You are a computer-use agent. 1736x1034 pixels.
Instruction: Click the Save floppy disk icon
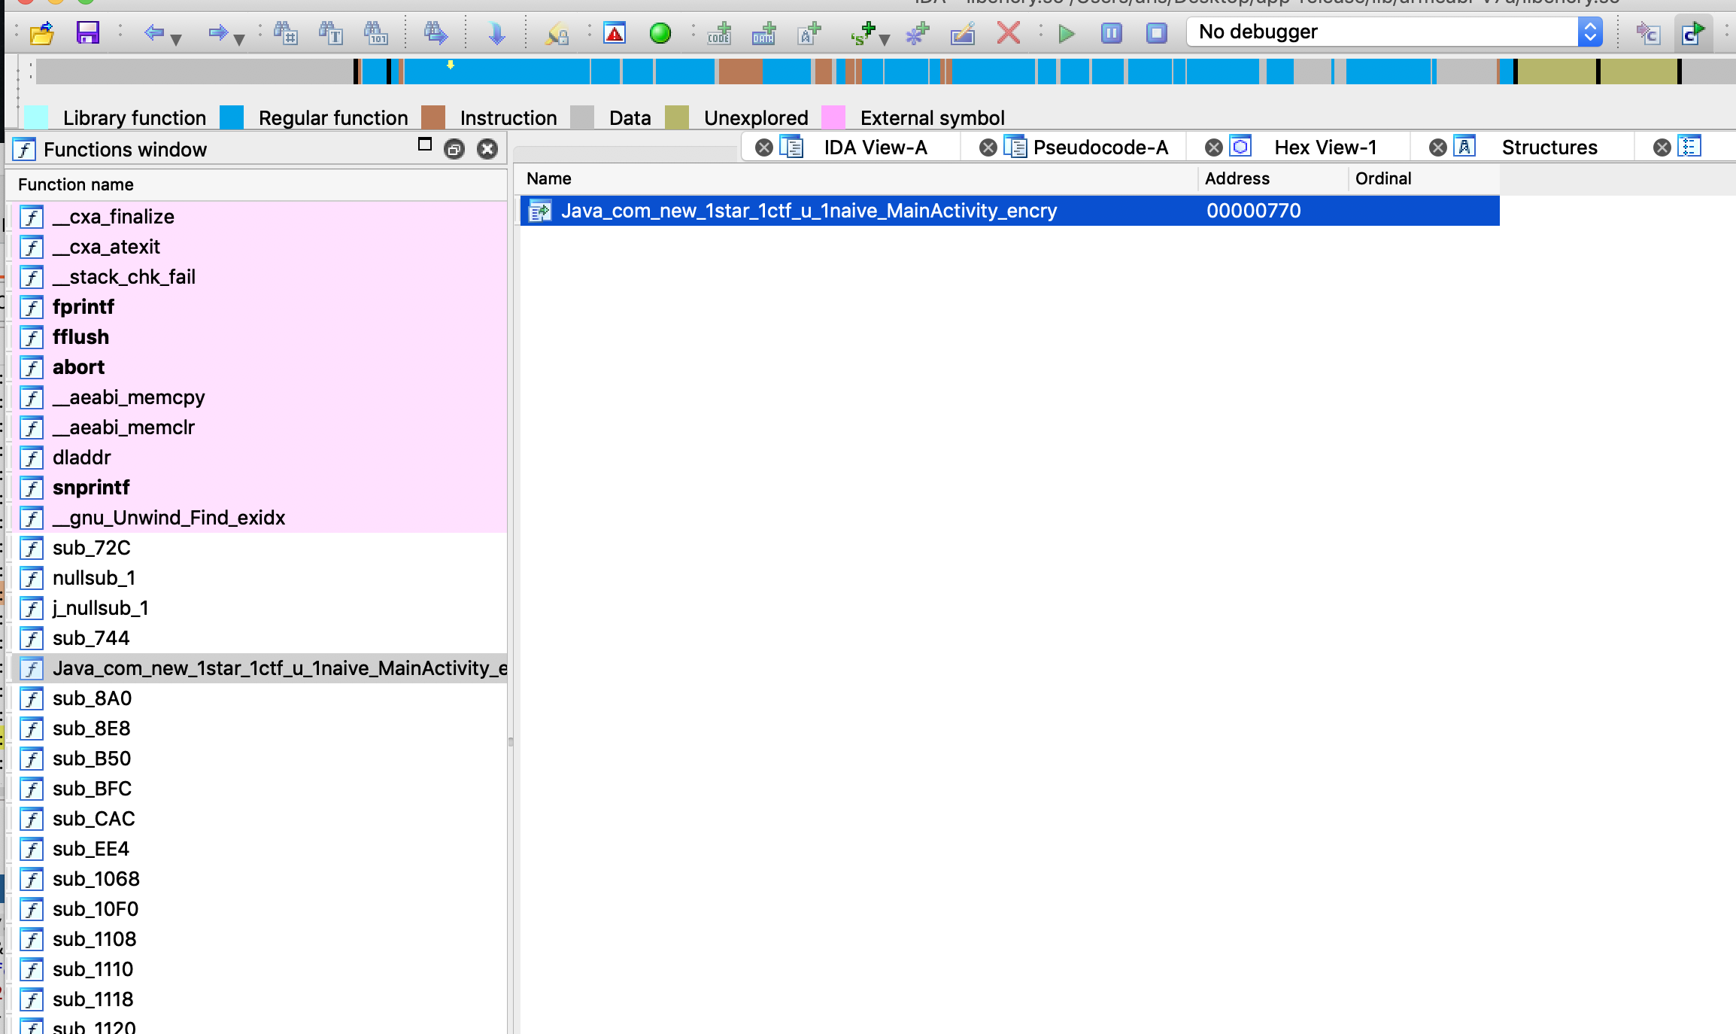(88, 33)
